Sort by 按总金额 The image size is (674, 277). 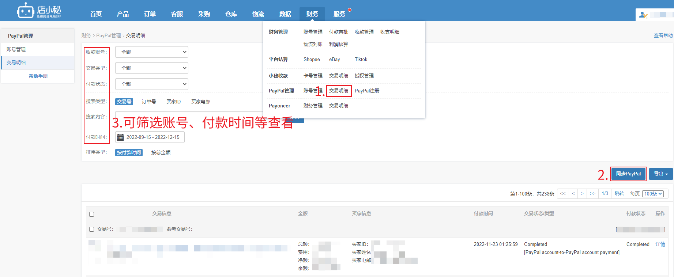coord(161,152)
